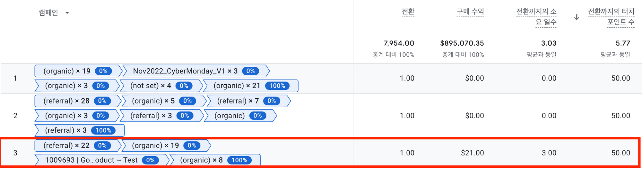The image size is (642, 169).
Task: Click the (referral) × 3 100% chip
Action: pos(79,130)
